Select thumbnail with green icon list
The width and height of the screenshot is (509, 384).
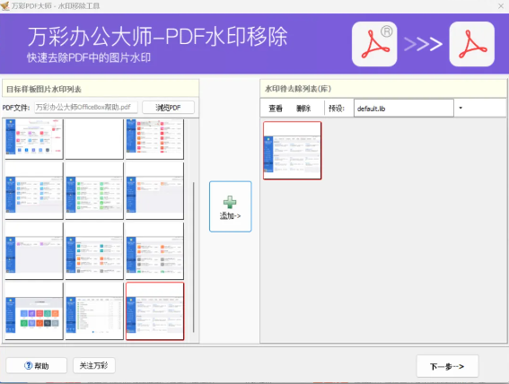[x=94, y=191]
